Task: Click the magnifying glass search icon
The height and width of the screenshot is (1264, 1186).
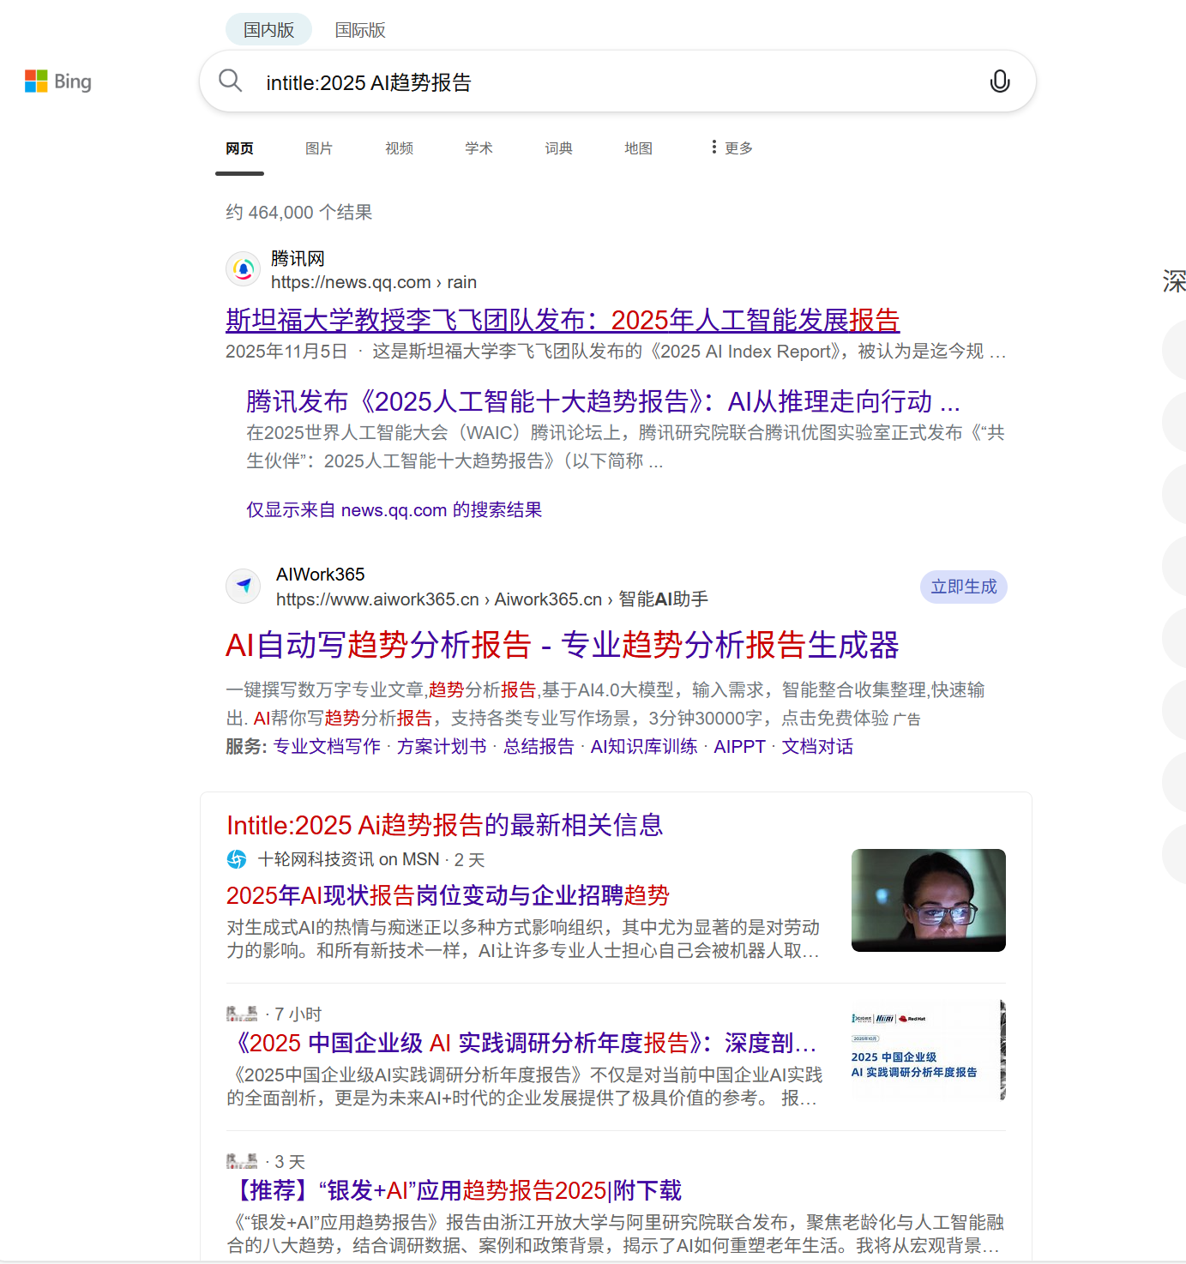Action: coord(230,80)
